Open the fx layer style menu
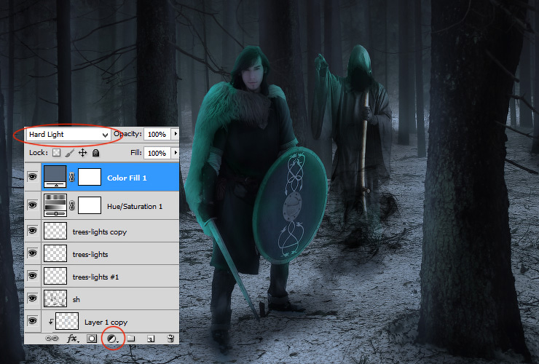 [73, 339]
